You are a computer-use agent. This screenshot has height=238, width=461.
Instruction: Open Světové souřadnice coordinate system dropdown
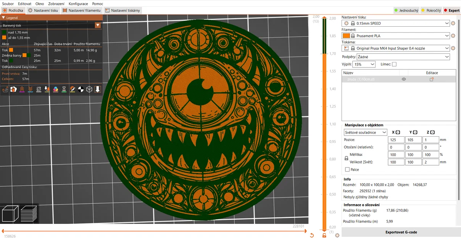click(366, 132)
